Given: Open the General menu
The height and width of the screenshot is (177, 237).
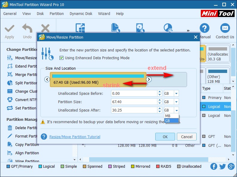Looking at the screenshot, I should point(10,13).
